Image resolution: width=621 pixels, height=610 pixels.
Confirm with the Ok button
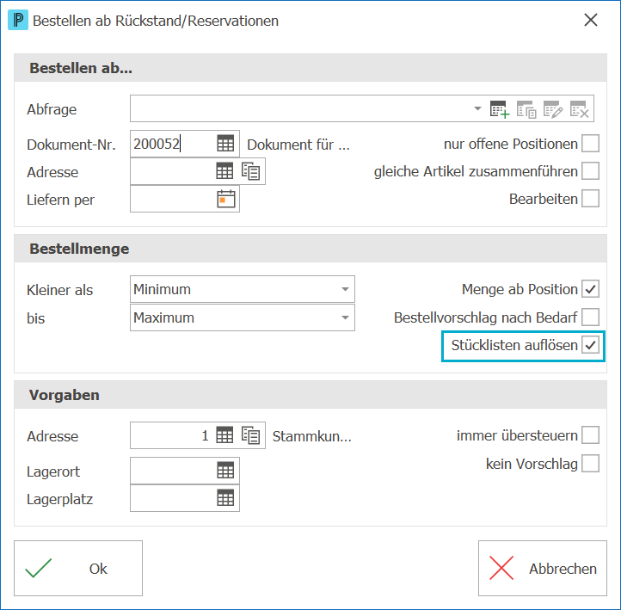click(78, 568)
